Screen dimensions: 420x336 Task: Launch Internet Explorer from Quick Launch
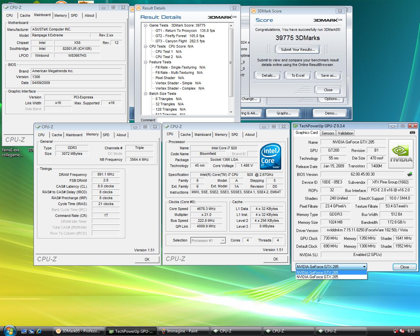(x=39, y=331)
